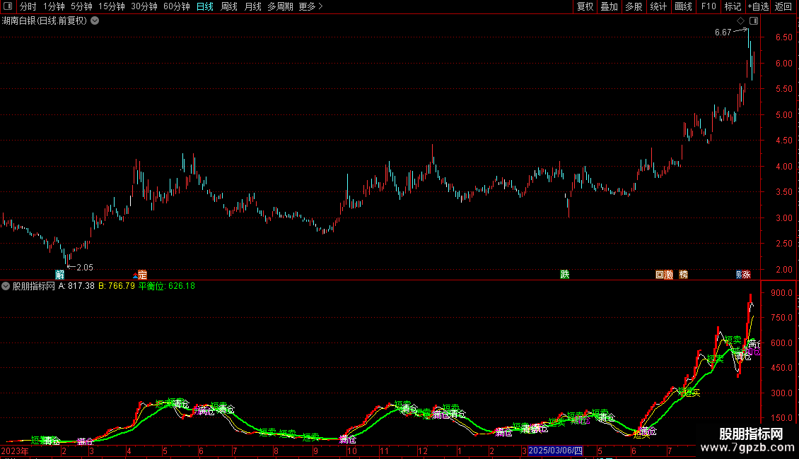Click the 返回 back button
Screen dimensions: 799x459
click(783, 6)
